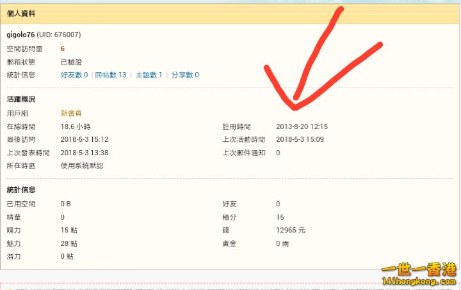Click the 上次活動時間 value 2018-5-3 15:09

[300, 139]
